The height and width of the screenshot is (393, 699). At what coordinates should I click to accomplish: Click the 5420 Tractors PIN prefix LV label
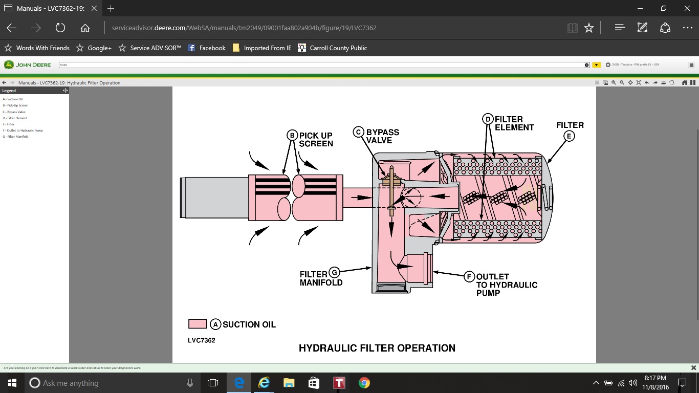click(635, 65)
